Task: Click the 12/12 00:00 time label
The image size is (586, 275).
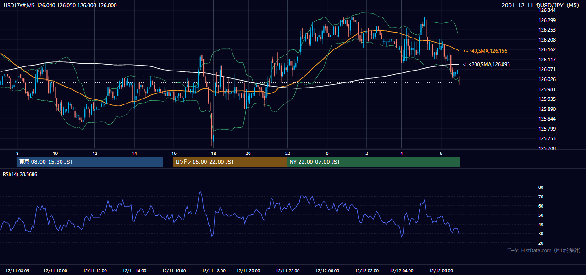Action: 327,271
